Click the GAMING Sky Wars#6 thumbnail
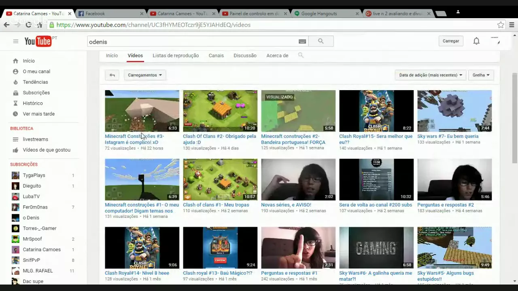518x291 pixels. point(376,248)
